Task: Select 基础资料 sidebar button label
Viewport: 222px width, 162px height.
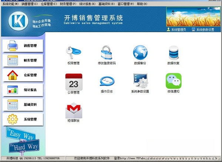Action: 30,105
